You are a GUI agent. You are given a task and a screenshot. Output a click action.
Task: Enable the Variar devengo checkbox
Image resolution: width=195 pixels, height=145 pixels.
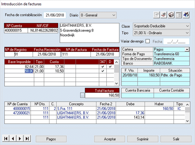148,41
